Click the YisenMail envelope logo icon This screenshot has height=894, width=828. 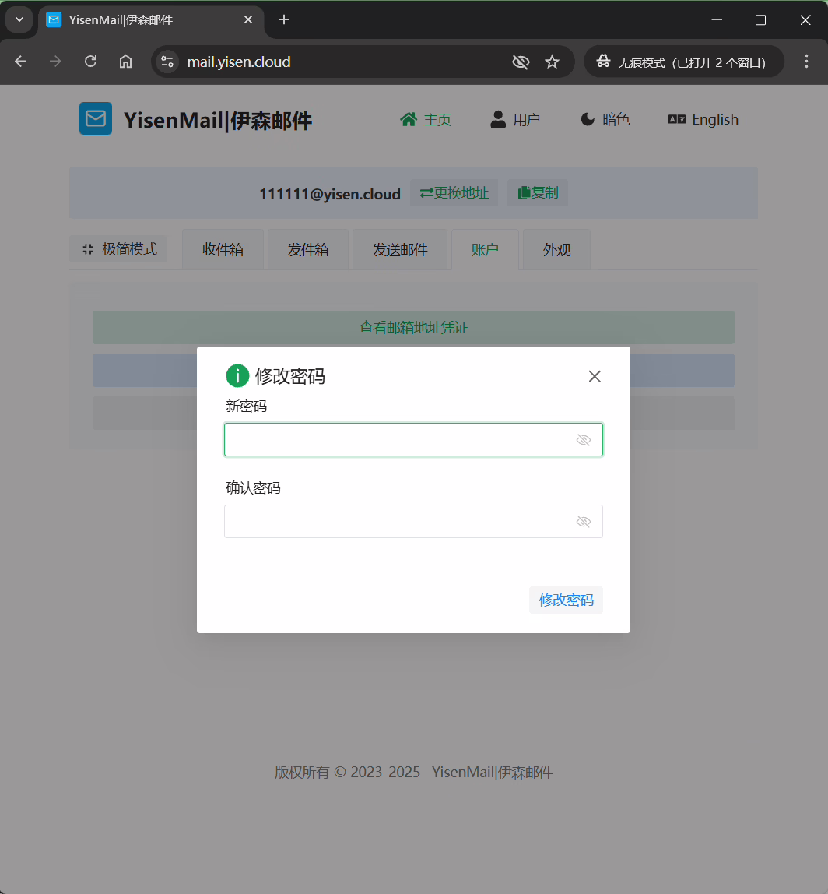[x=95, y=118]
